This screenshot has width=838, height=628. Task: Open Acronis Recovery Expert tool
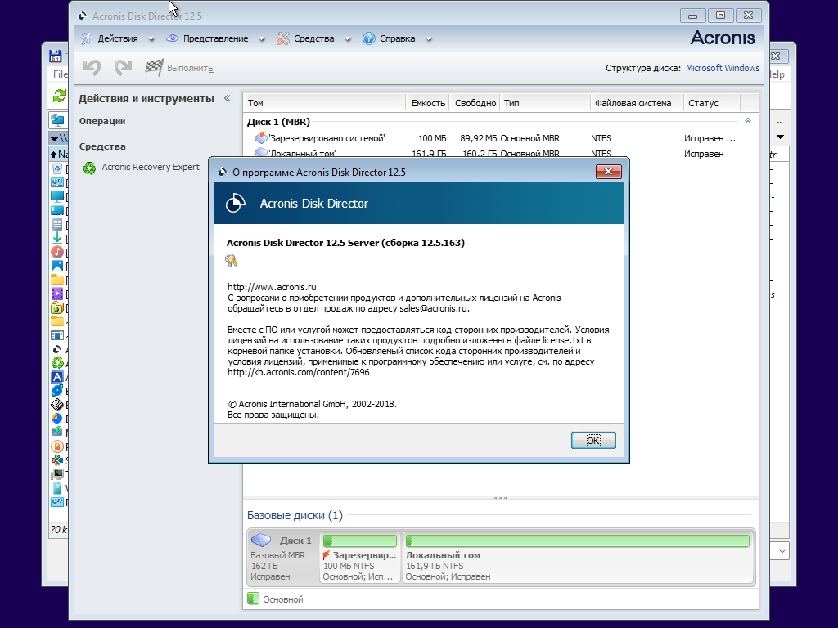click(89, 168)
